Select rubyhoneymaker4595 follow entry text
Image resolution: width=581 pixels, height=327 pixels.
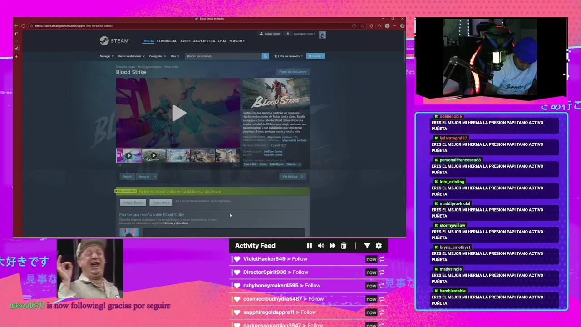tap(281, 286)
